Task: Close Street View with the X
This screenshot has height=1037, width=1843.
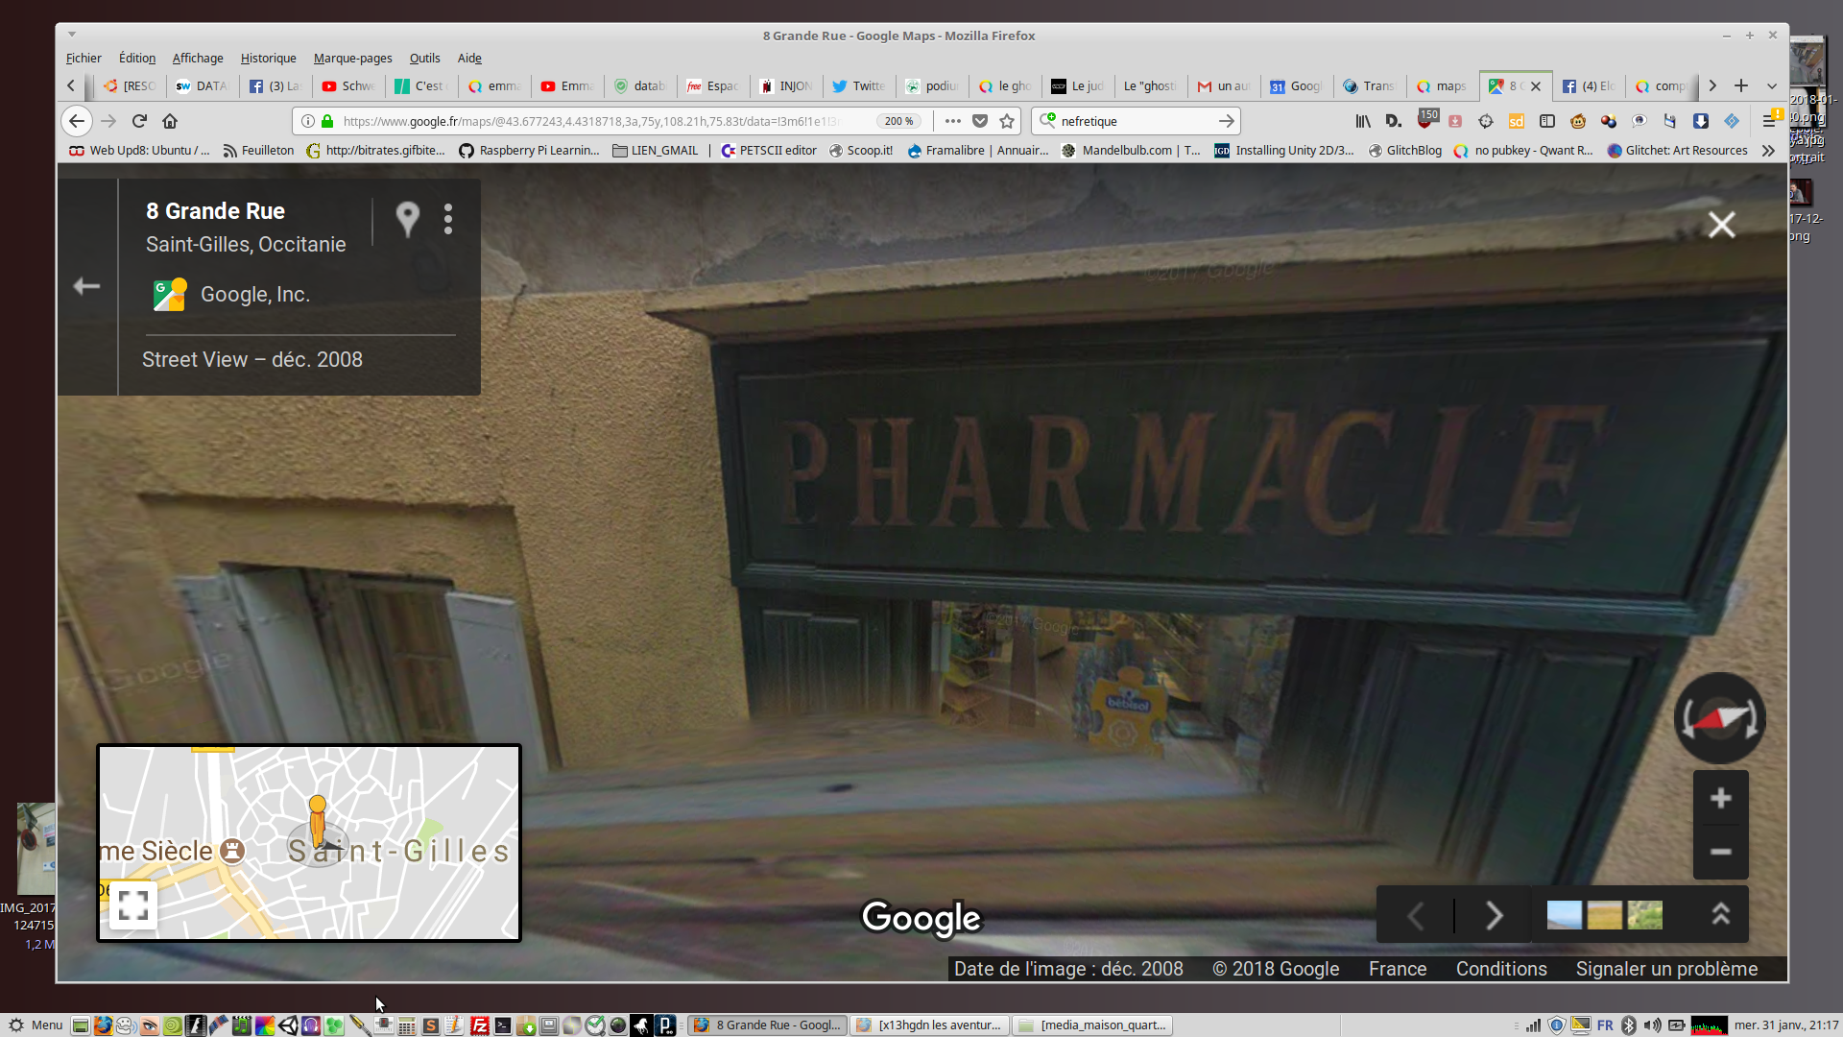Action: 1721,225
